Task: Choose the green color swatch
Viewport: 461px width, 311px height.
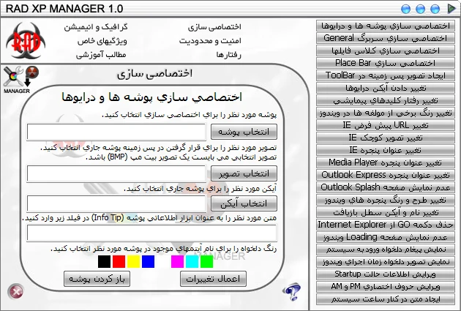Action: [206, 261]
